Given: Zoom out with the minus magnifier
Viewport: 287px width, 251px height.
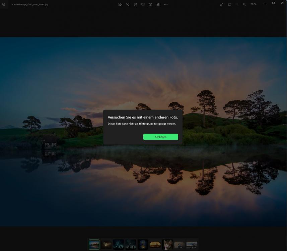Looking at the screenshot, I should coord(237,4).
